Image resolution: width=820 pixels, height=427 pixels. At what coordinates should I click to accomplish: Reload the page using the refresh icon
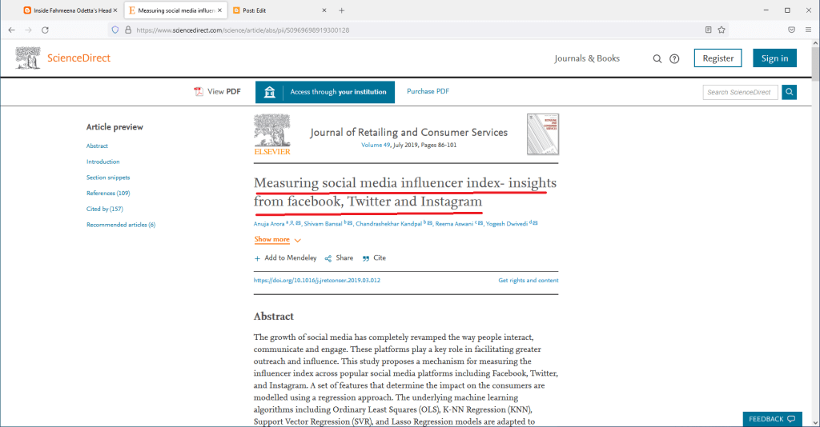[x=45, y=30]
